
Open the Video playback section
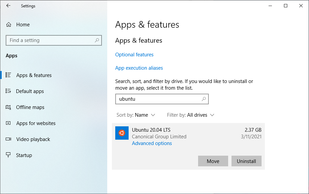click(33, 139)
